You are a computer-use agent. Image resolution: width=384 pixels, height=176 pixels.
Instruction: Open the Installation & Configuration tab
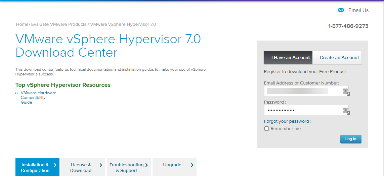pyautogui.click(x=38, y=167)
